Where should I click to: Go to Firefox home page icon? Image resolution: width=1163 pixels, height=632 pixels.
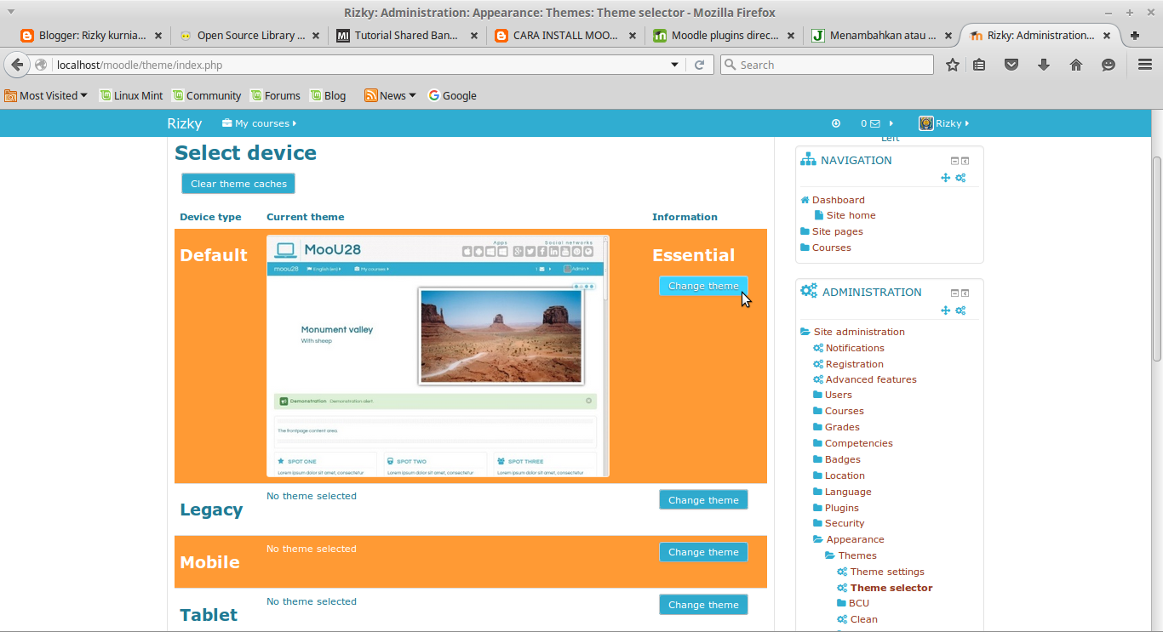tap(1076, 65)
